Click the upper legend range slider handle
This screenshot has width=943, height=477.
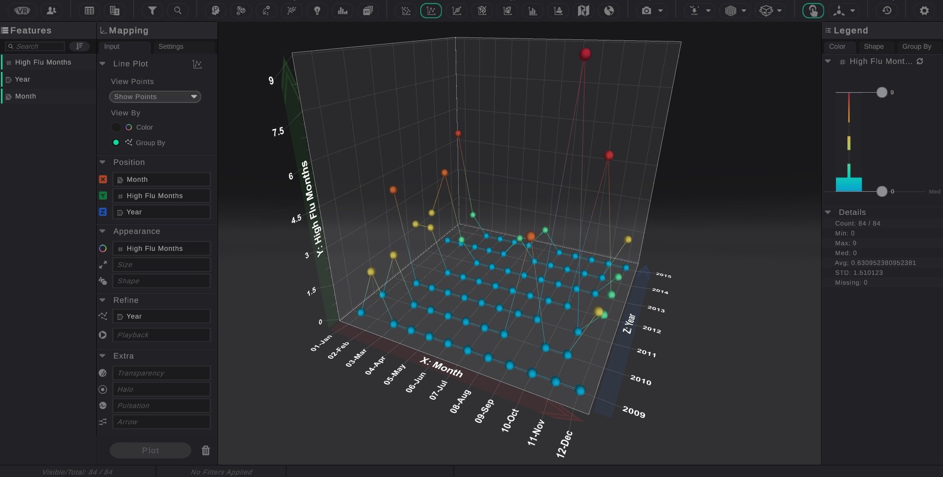point(882,92)
